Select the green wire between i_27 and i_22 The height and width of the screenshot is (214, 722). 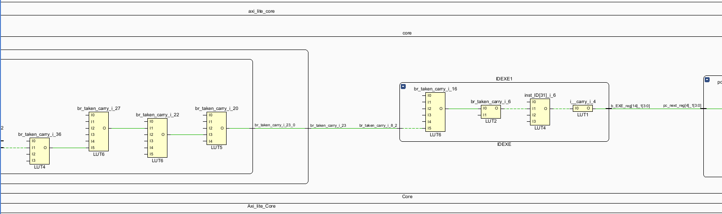(122, 128)
